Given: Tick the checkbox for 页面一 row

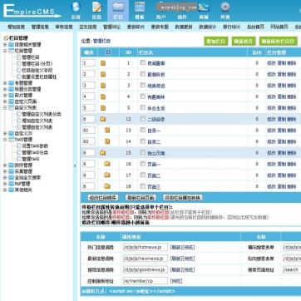Looking at the screenshot, I should click(x=142, y=164).
